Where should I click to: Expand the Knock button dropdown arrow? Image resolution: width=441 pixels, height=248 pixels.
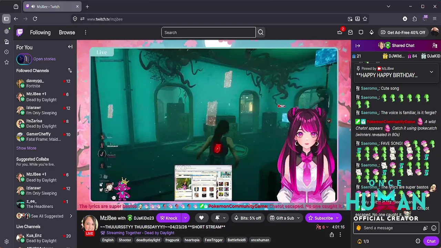click(185, 218)
